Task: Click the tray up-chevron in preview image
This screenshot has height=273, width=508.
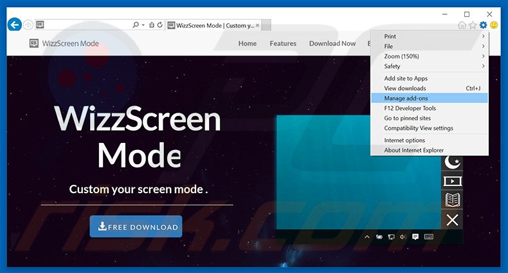Action: [367, 237]
